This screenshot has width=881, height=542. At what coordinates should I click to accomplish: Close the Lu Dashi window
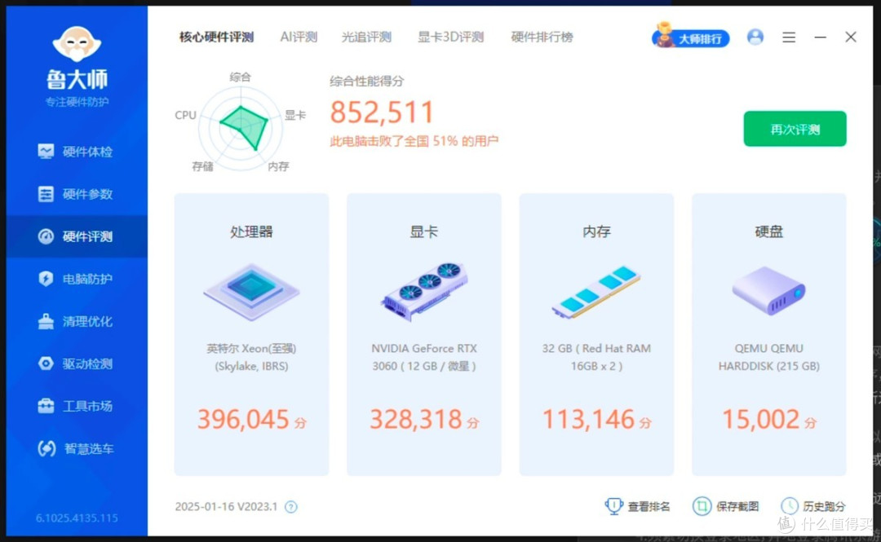[851, 37]
